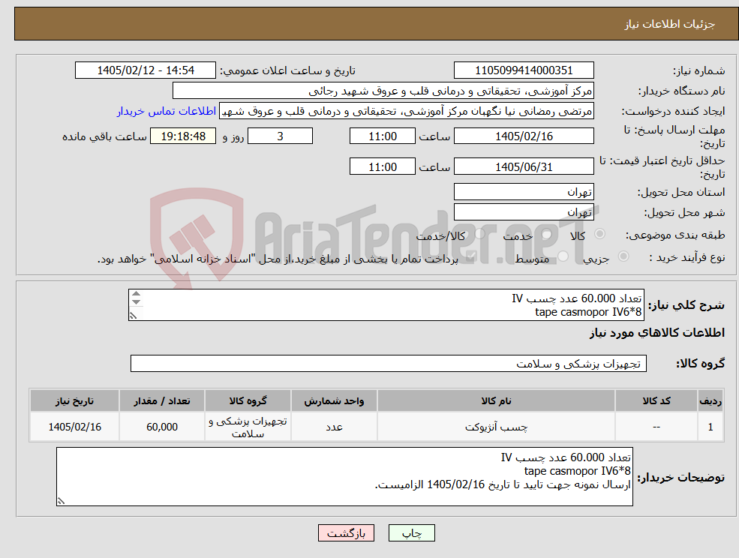Click the جزئیات اطلاعات نیاز header title
739x558 pixels.
click(670, 24)
